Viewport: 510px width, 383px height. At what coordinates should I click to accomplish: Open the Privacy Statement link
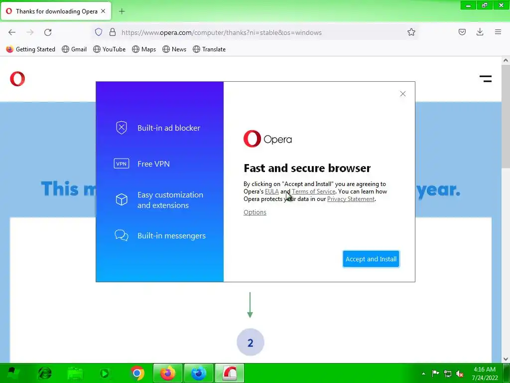(x=351, y=199)
